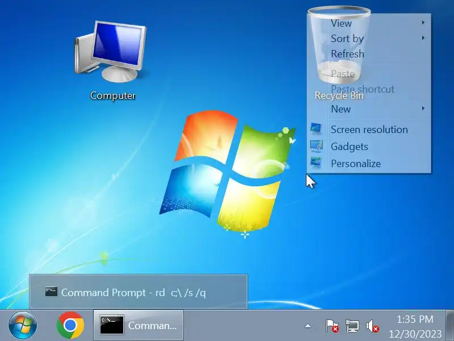
Task: Open the clock showing 1:35 PM
Action: (415, 319)
